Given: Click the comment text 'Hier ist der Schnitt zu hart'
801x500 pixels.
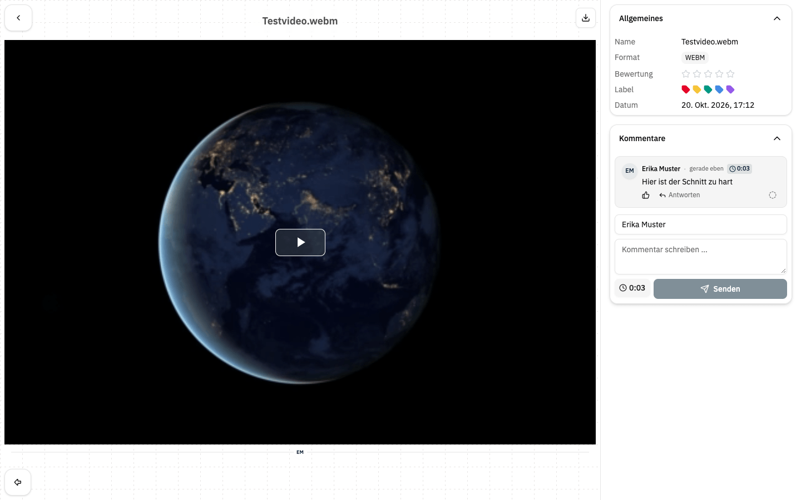Looking at the screenshot, I should [x=687, y=182].
